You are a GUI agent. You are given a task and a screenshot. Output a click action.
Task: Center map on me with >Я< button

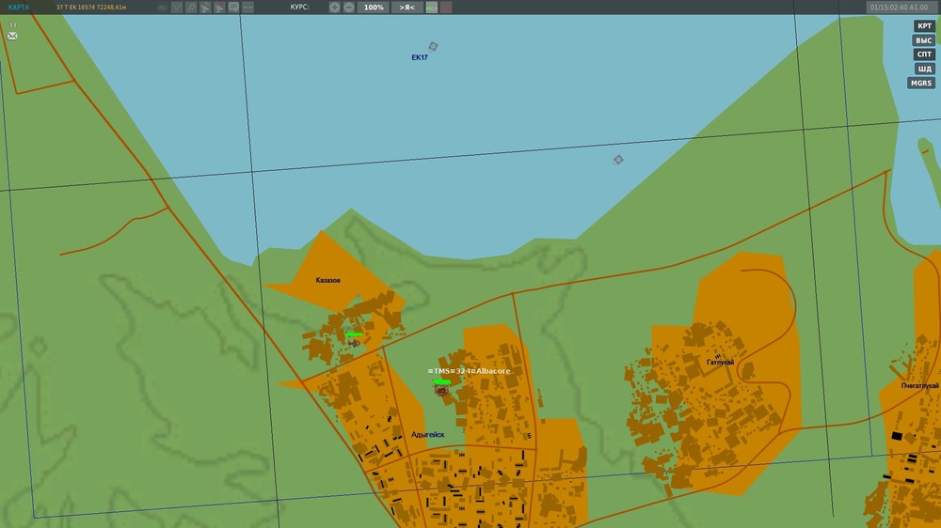pyautogui.click(x=407, y=8)
